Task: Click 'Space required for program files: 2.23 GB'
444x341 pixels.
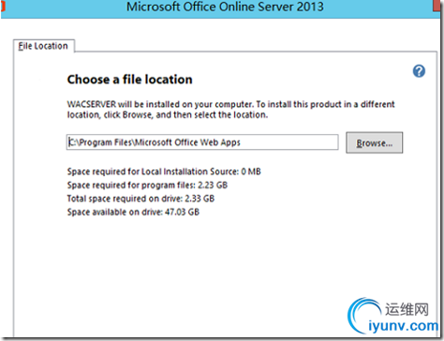Action: pos(147,185)
